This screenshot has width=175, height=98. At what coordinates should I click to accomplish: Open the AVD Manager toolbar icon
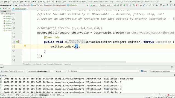(x=167, y=5)
